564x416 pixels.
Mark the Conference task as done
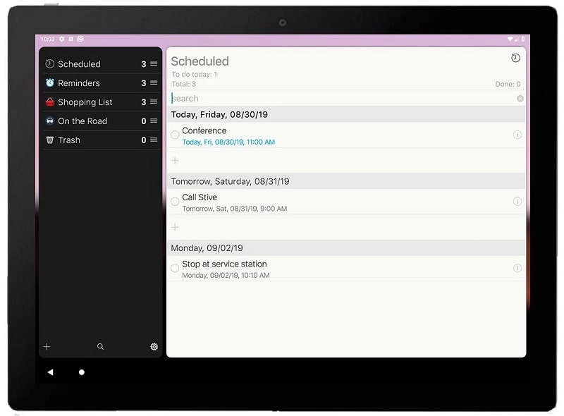point(175,135)
